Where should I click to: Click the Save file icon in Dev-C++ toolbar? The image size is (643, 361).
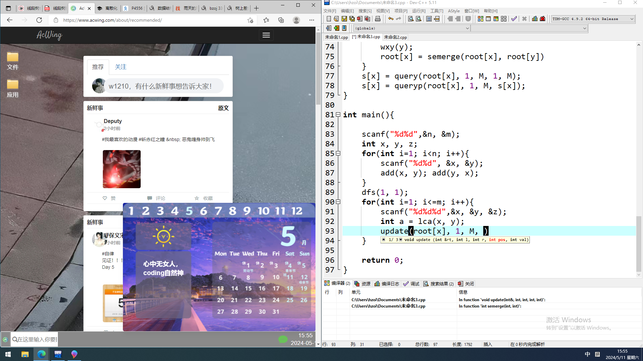(x=344, y=19)
